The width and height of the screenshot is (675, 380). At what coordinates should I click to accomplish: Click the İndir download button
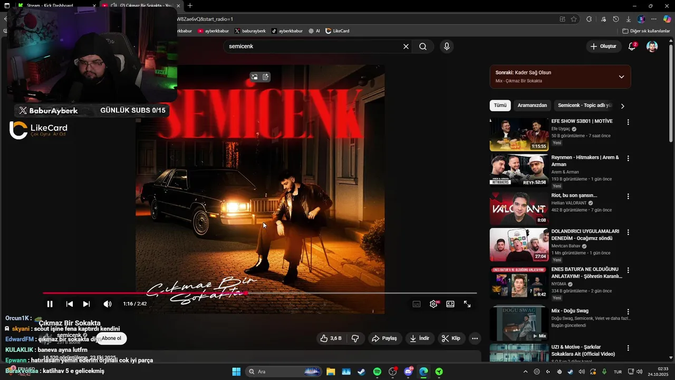[x=420, y=338]
